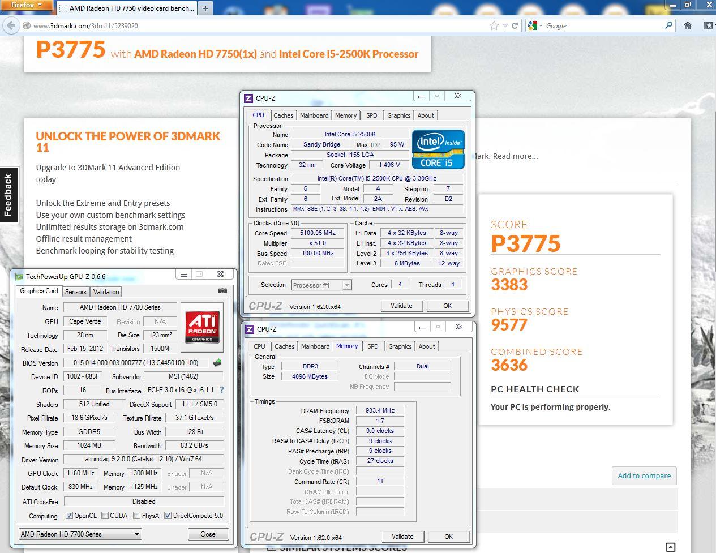The height and width of the screenshot is (553, 716).
Task: Switch to Mainboard tab in top CPU-Z
Action: coord(314,115)
